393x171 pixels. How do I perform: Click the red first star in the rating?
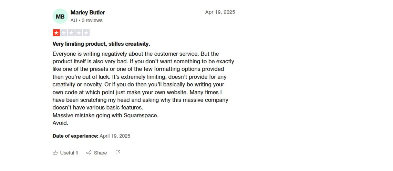click(x=56, y=33)
